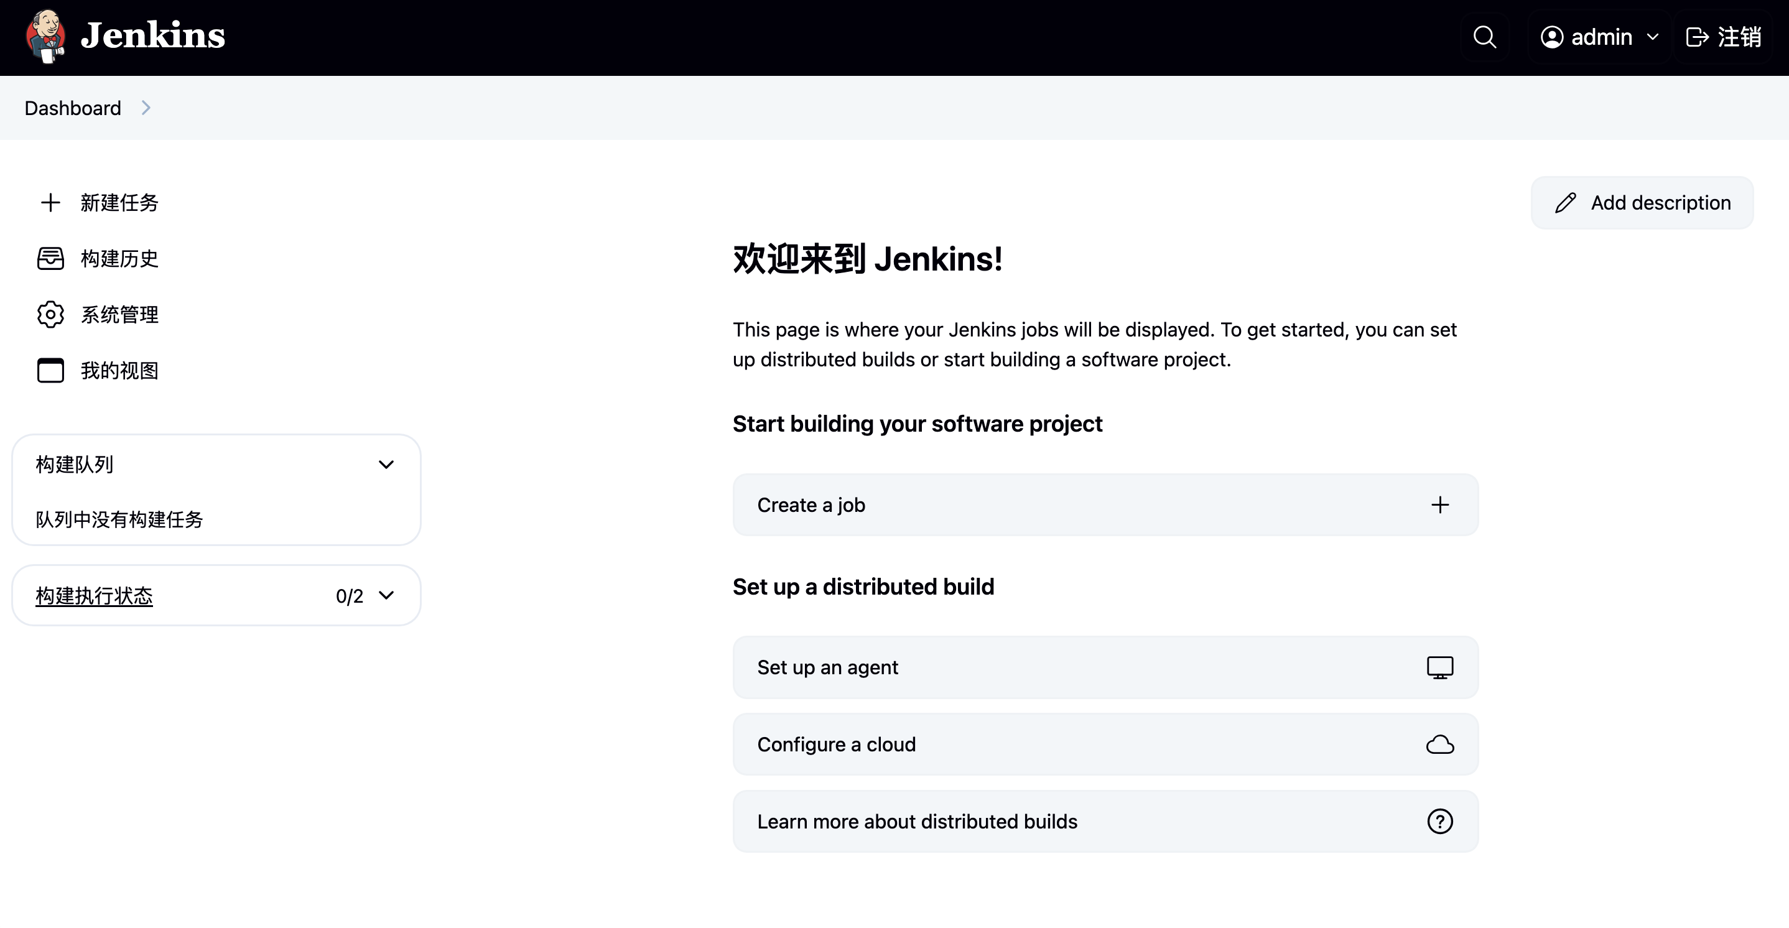Viewport: 1789px width, 928px height.
Task: Click the 我的视图 window icon
Action: pyautogui.click(x=50, y=370)
